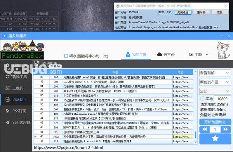Click scroll down arrow of the table
This screenshot has width=233, height=152.
point(196,142)
